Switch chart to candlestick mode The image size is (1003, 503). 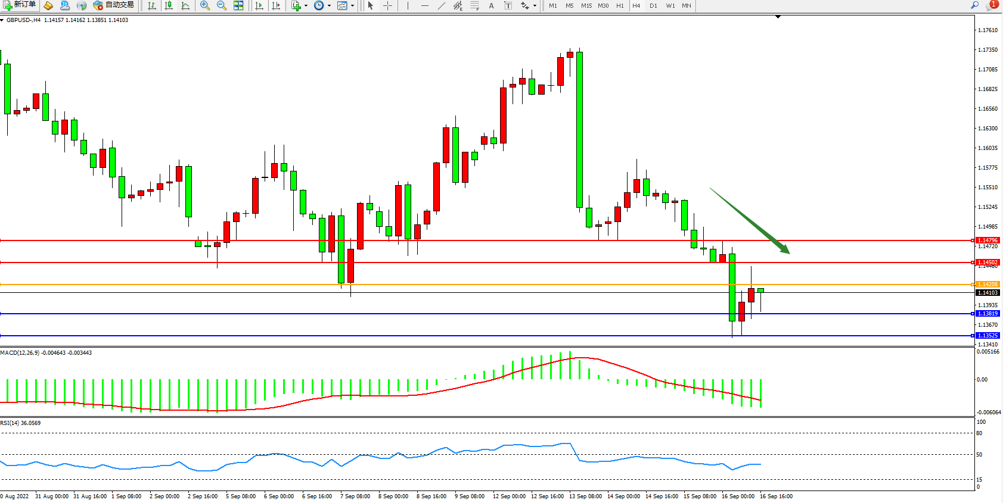(169, 5)
